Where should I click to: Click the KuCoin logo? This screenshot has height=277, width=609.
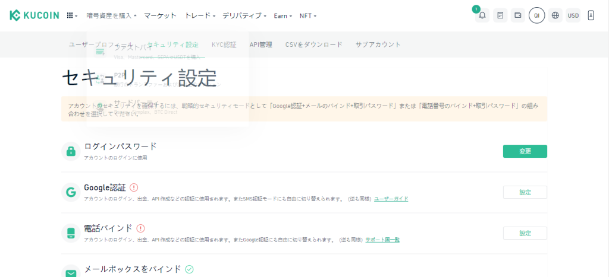pyautogui.click(x=34, y=15)
